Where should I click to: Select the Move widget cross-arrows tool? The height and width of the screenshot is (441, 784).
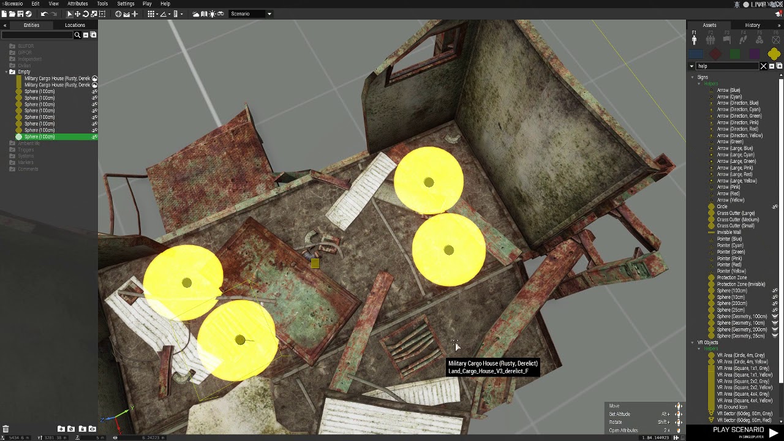click(x=78, y=13)
